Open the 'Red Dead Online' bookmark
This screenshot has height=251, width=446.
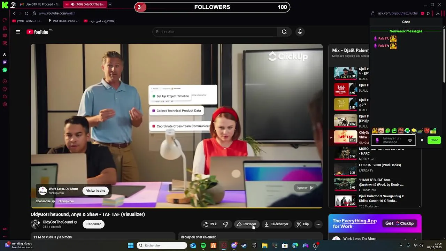64,21
